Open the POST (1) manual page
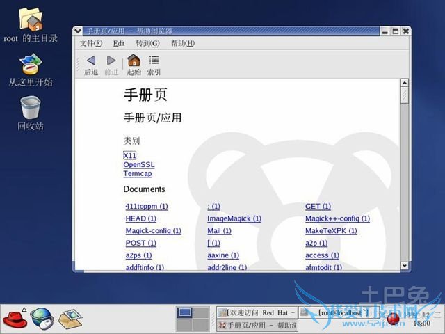This screenshot has height=334, width=445. pyautogui.click(x=140, y=243)
